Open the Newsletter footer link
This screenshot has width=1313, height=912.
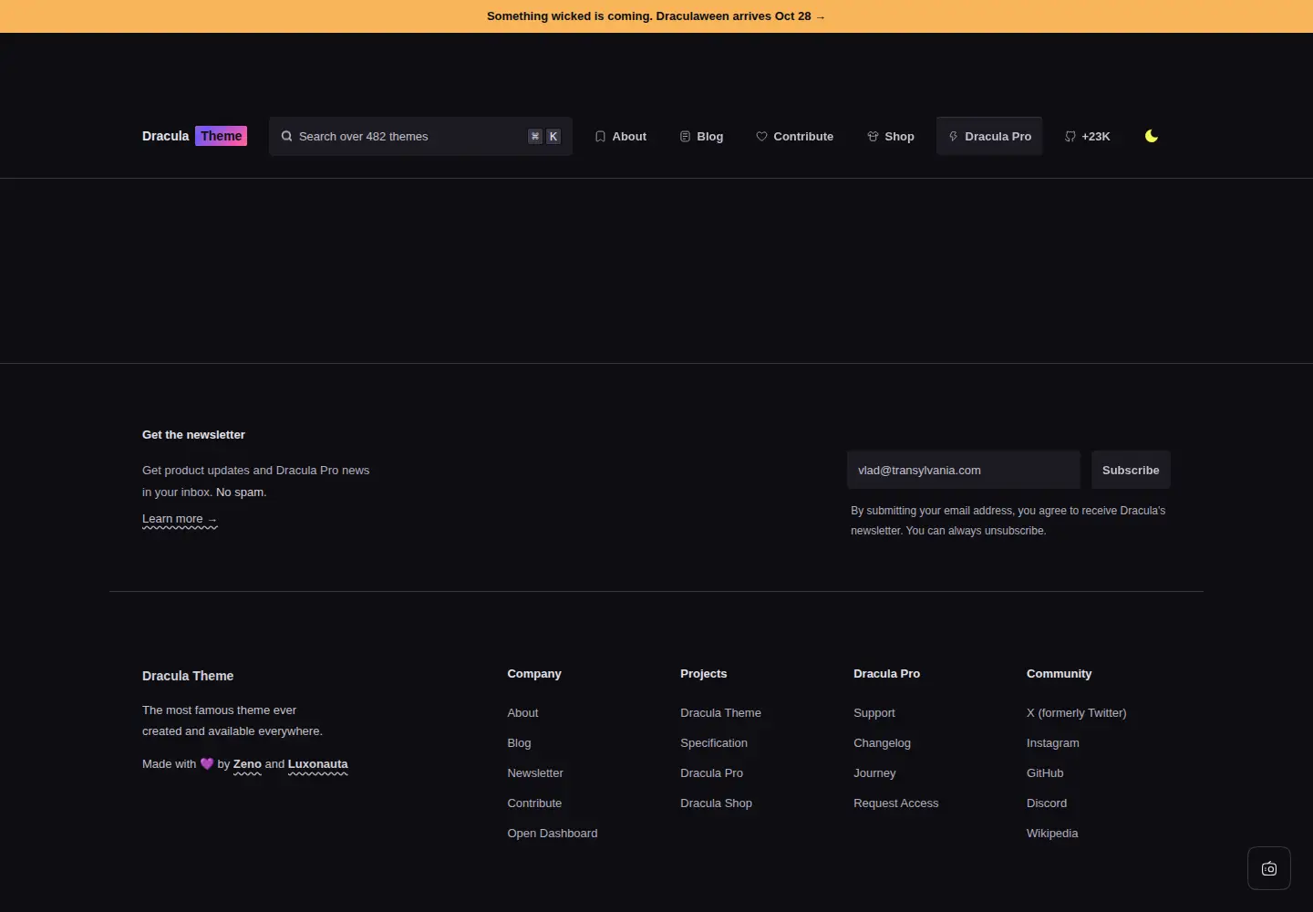coord(535,773)
